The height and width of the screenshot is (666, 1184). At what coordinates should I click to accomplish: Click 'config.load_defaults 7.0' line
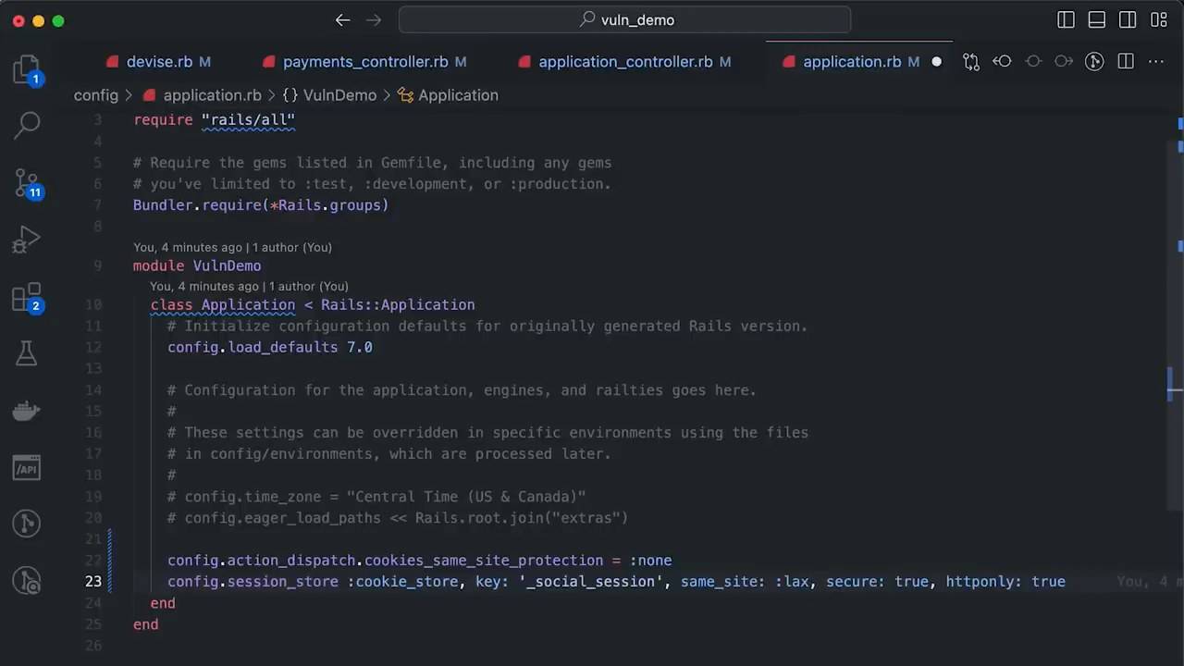pyautogui.click(x=270, y=348)
